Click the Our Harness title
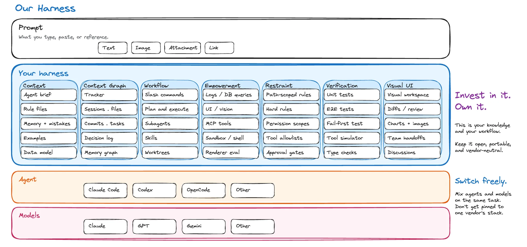The height and width of the screenshot is (247, 527). [x=45, y=8]
